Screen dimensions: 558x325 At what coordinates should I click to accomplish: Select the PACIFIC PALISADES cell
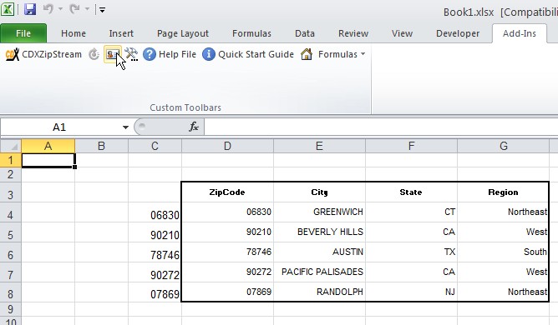[x=319, y=272]
